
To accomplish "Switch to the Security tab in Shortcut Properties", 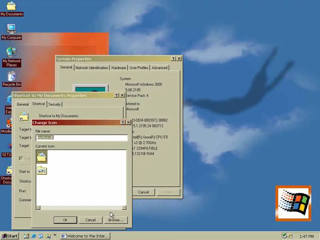I will pyautogui.click(x=54, y=104).
